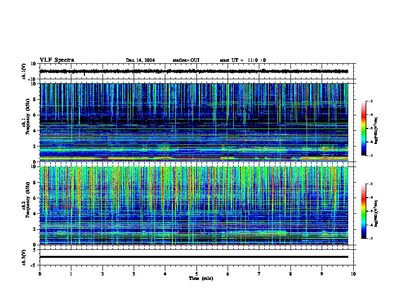The height and width of the screenshot is (307, 398).
Task: Click time axis tick label "4"
Action: (x=165, y=274)
